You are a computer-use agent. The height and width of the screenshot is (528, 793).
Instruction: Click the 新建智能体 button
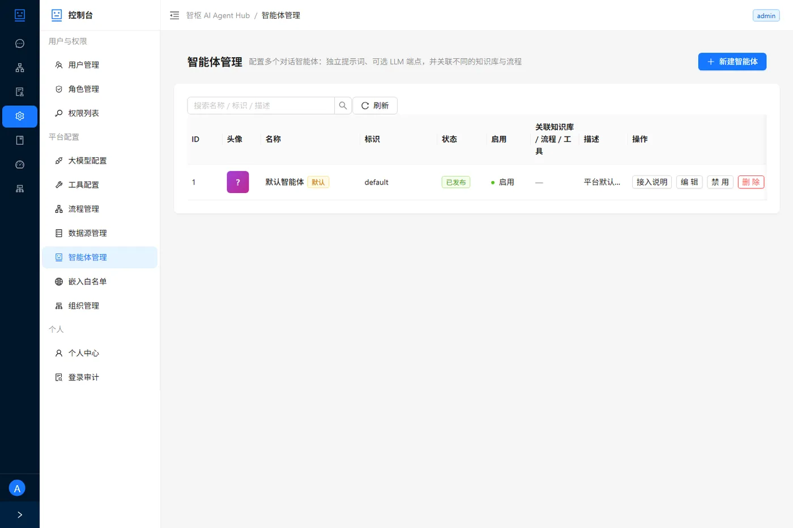[732, 62]
